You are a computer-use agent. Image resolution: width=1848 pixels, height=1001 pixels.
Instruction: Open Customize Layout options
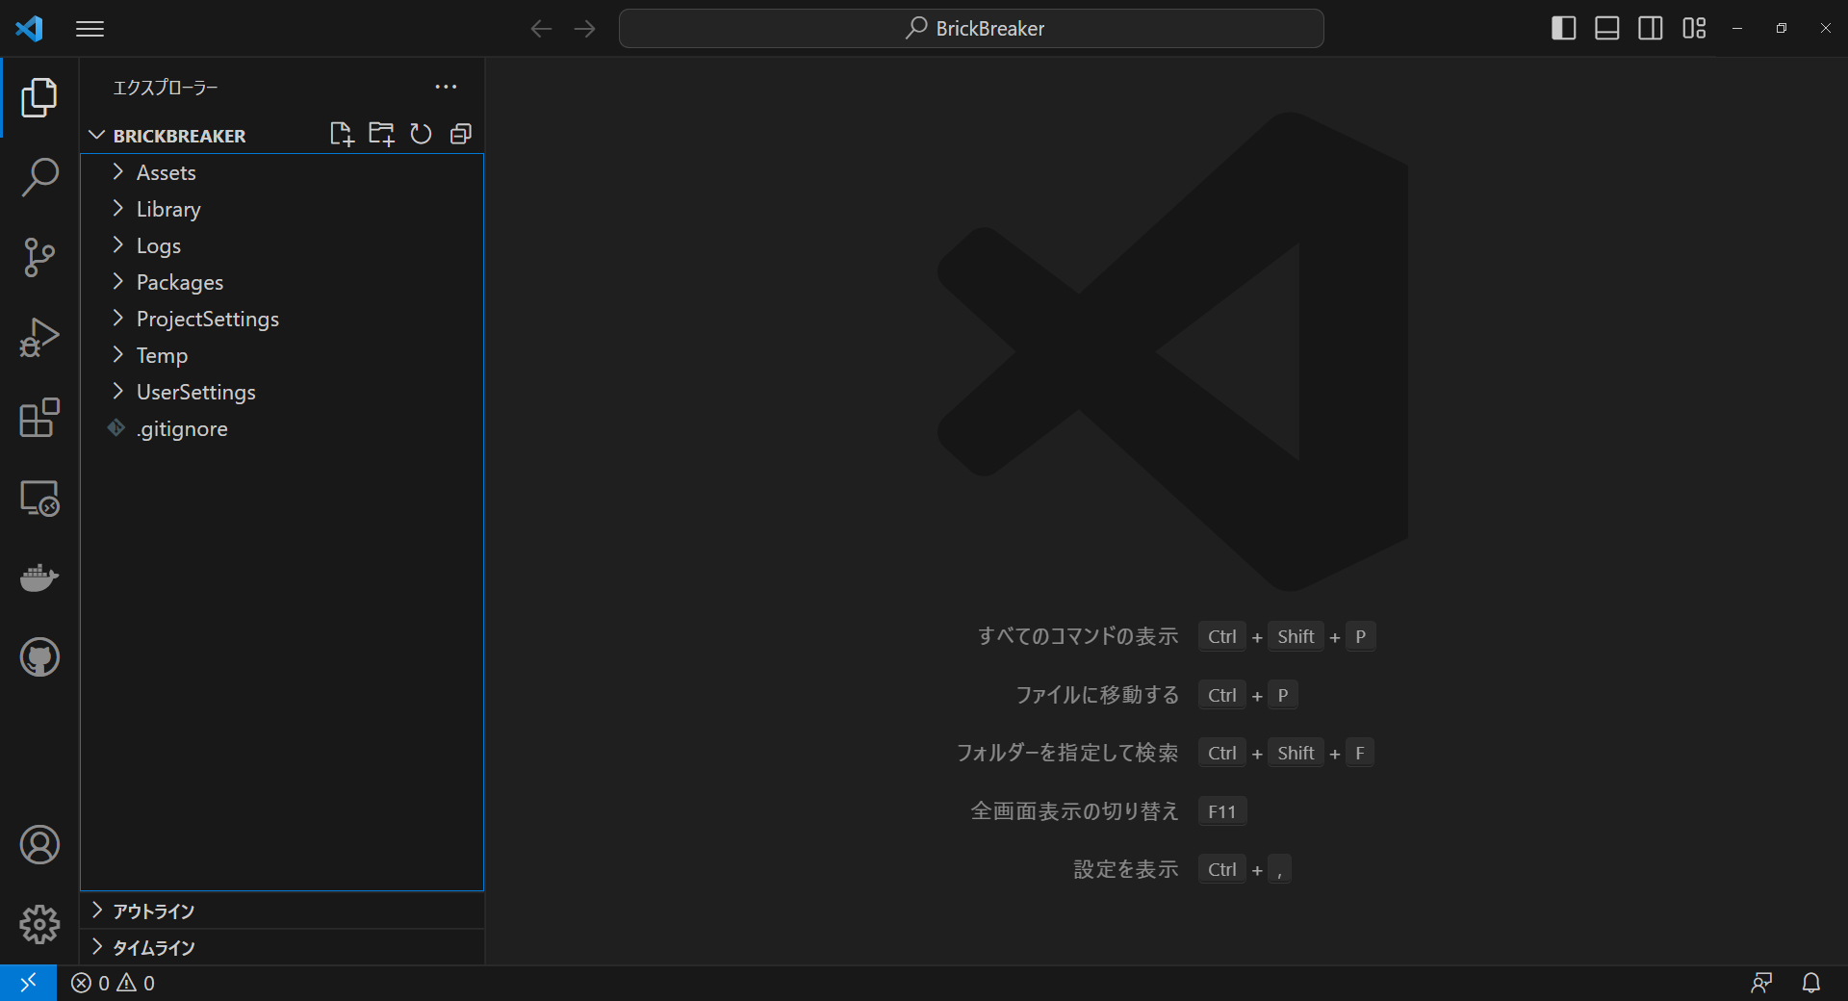click(1694, 29)
